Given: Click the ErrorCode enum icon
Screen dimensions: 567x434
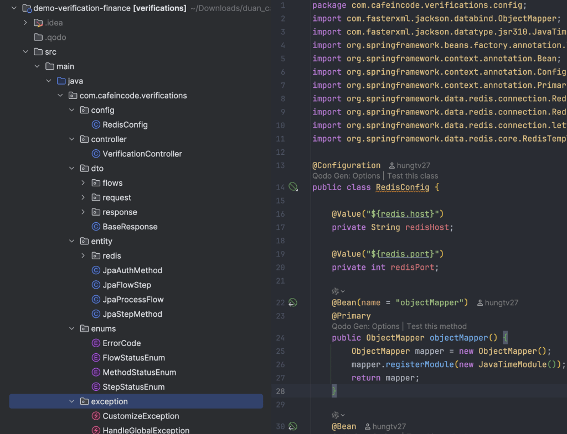Looking at the screenshot, I should pos(96,343).
